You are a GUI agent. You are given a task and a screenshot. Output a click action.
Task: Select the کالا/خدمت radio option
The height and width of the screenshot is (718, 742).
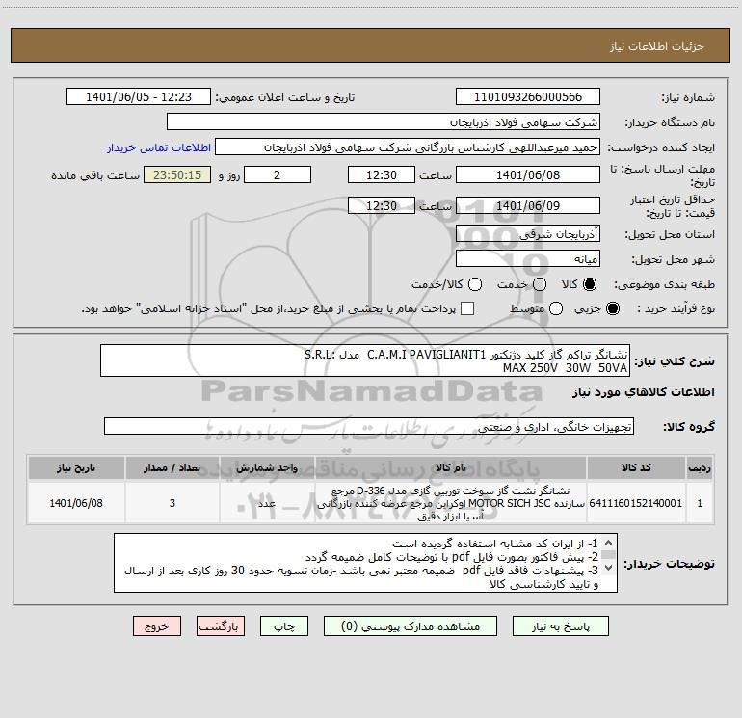pos(475,284)
